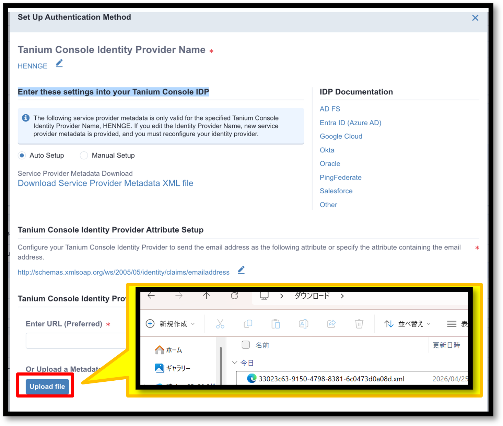Viewport: 503px width, 426px height.
Task: Open Oracle IDP documentation
Action: coord(330,164)
